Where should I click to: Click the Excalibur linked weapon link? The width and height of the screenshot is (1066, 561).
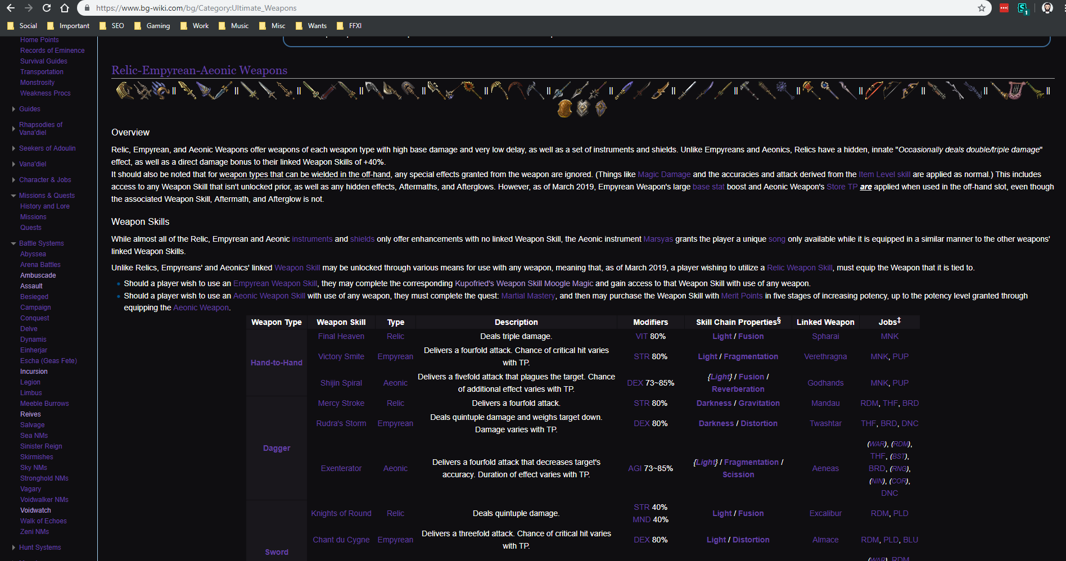coord(825,513)
